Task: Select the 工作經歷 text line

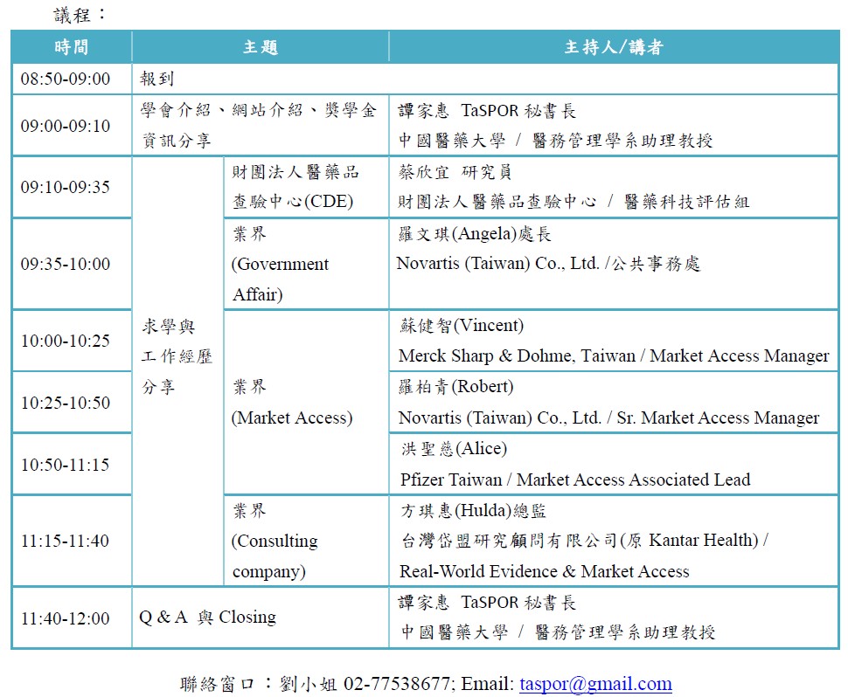Action: tap(177, 356)
